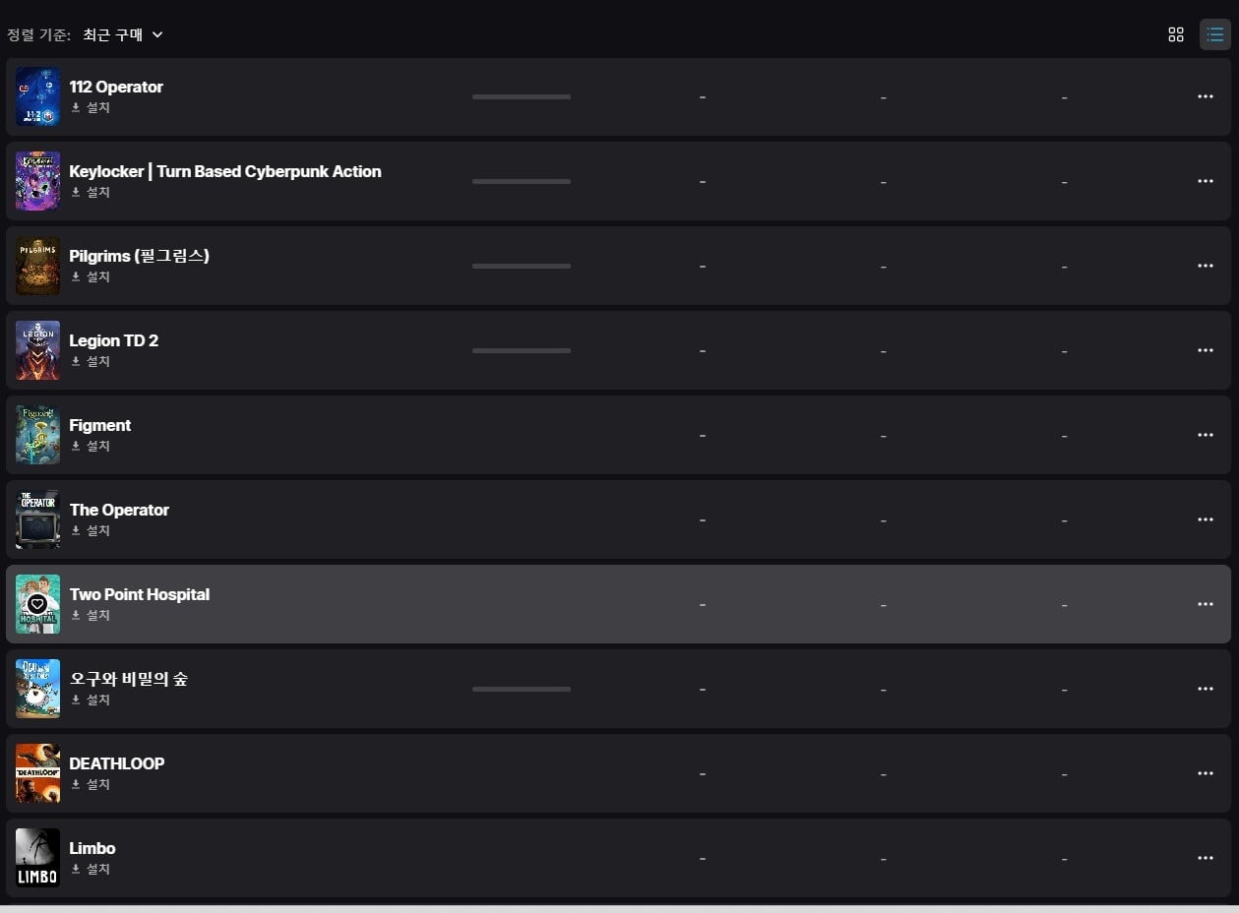Open the more options menu for The Operator

point(1206,519)
